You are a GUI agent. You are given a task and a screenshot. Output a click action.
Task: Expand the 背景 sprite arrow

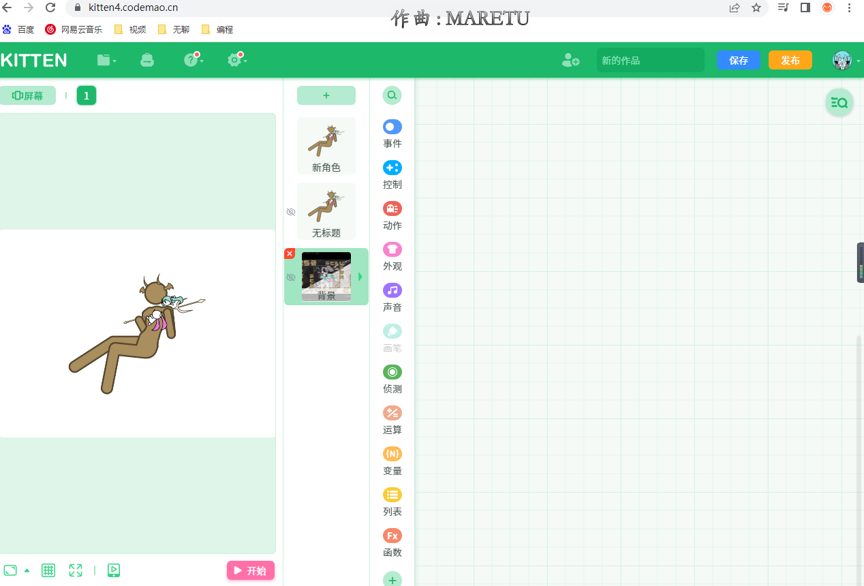click(360, 277)
